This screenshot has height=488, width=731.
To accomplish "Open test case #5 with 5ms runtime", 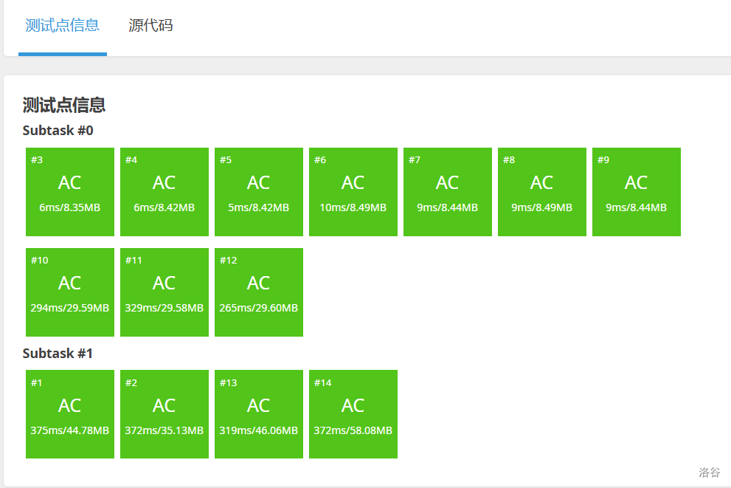I will pyautogui.click(x=259, y=192).
